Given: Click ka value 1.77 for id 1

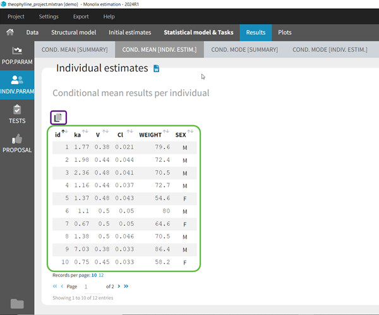Looking at the screenshot, I should tap(81, 147).
